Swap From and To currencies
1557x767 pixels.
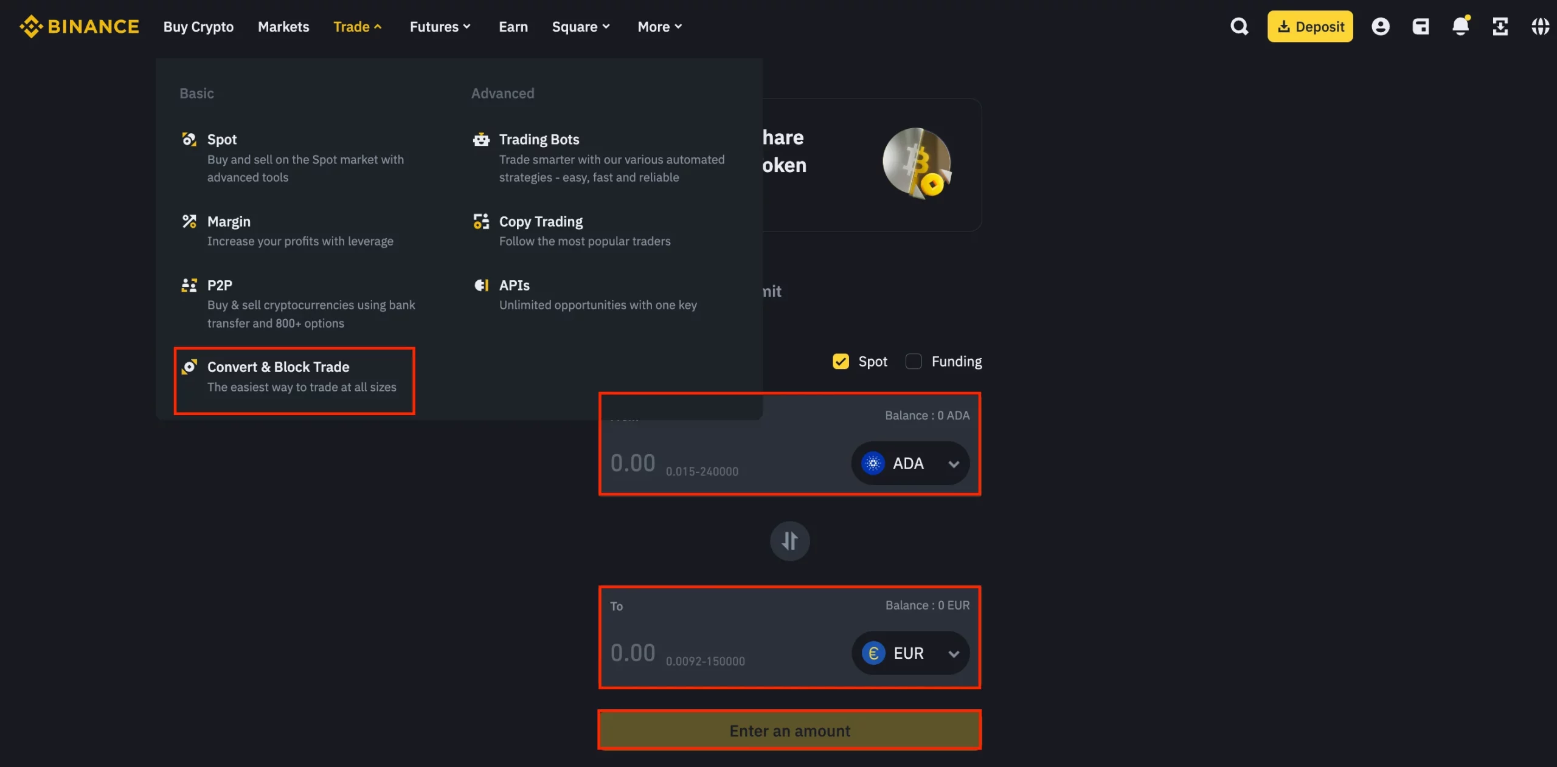[789, 541]
